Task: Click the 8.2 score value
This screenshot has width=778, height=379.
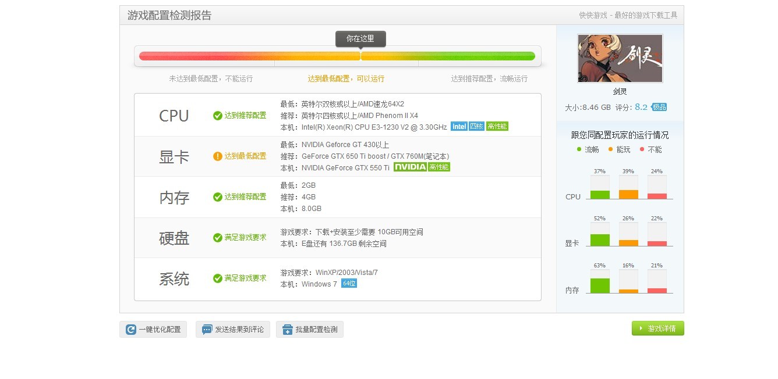Action: (x=641, y=107)
